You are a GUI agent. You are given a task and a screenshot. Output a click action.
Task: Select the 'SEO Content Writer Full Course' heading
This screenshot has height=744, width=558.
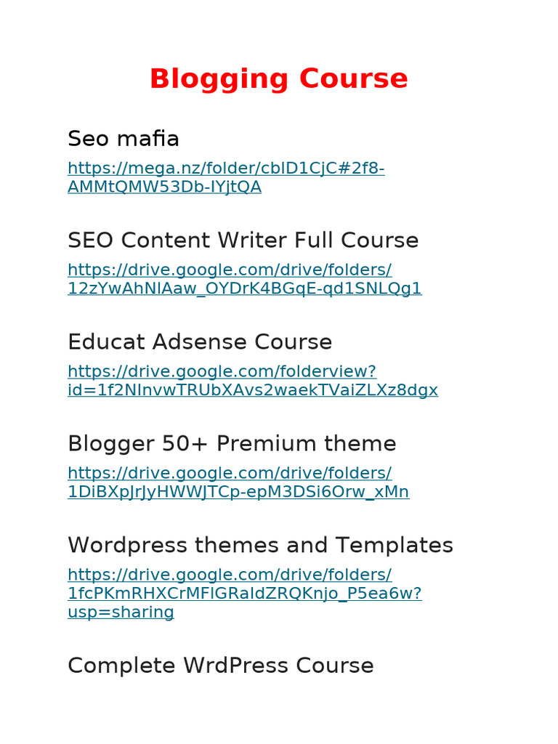tap(243, 240)
